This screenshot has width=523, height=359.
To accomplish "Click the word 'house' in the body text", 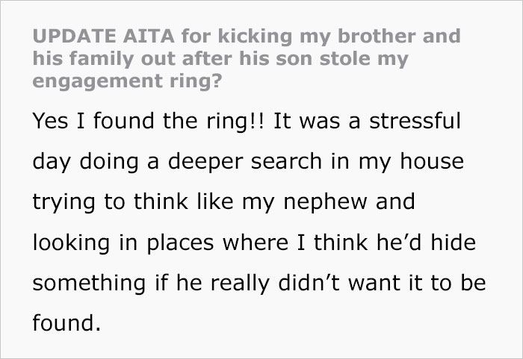I will click(x=435, y=162).
